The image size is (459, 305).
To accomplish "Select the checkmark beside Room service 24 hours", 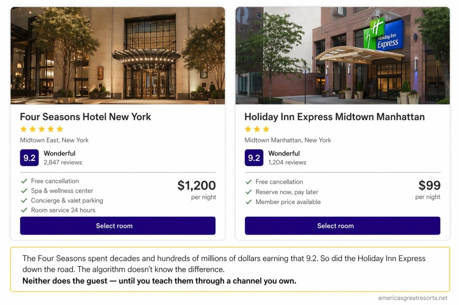I will [25, 210].
